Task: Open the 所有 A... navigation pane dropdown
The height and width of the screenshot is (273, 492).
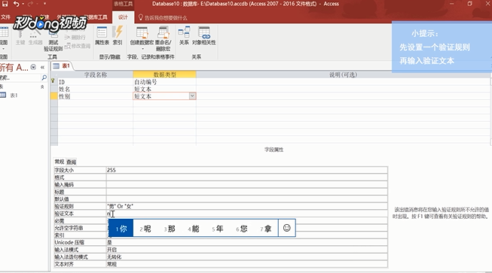Action: click(33, 67)
